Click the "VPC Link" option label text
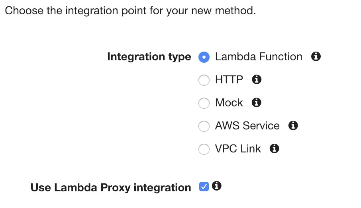 pyautogui.click(x=238, y=149)
